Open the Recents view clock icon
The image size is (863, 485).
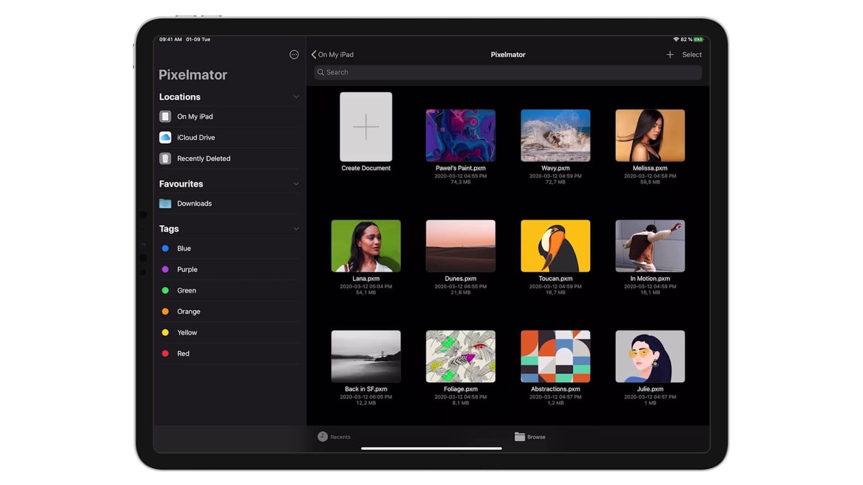point(321,436)
